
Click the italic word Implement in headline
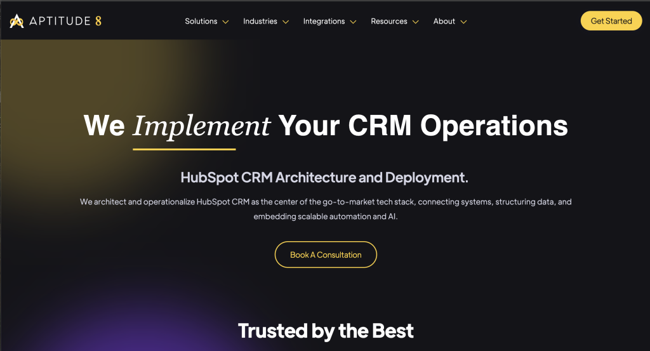(x=201, y=126)
